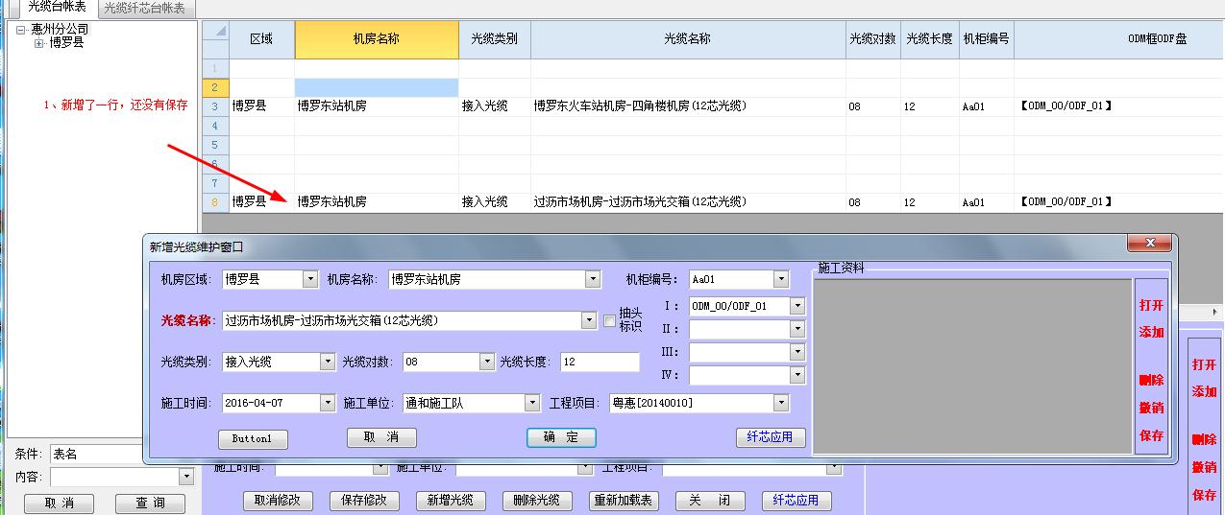The image size is (1225, 515).
Task: Click the 新增光缆 button
Action: pos(451,501)
